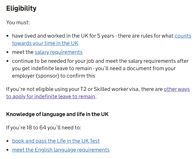Click the word 'counts' in the first bullet link

pos(183,36)
